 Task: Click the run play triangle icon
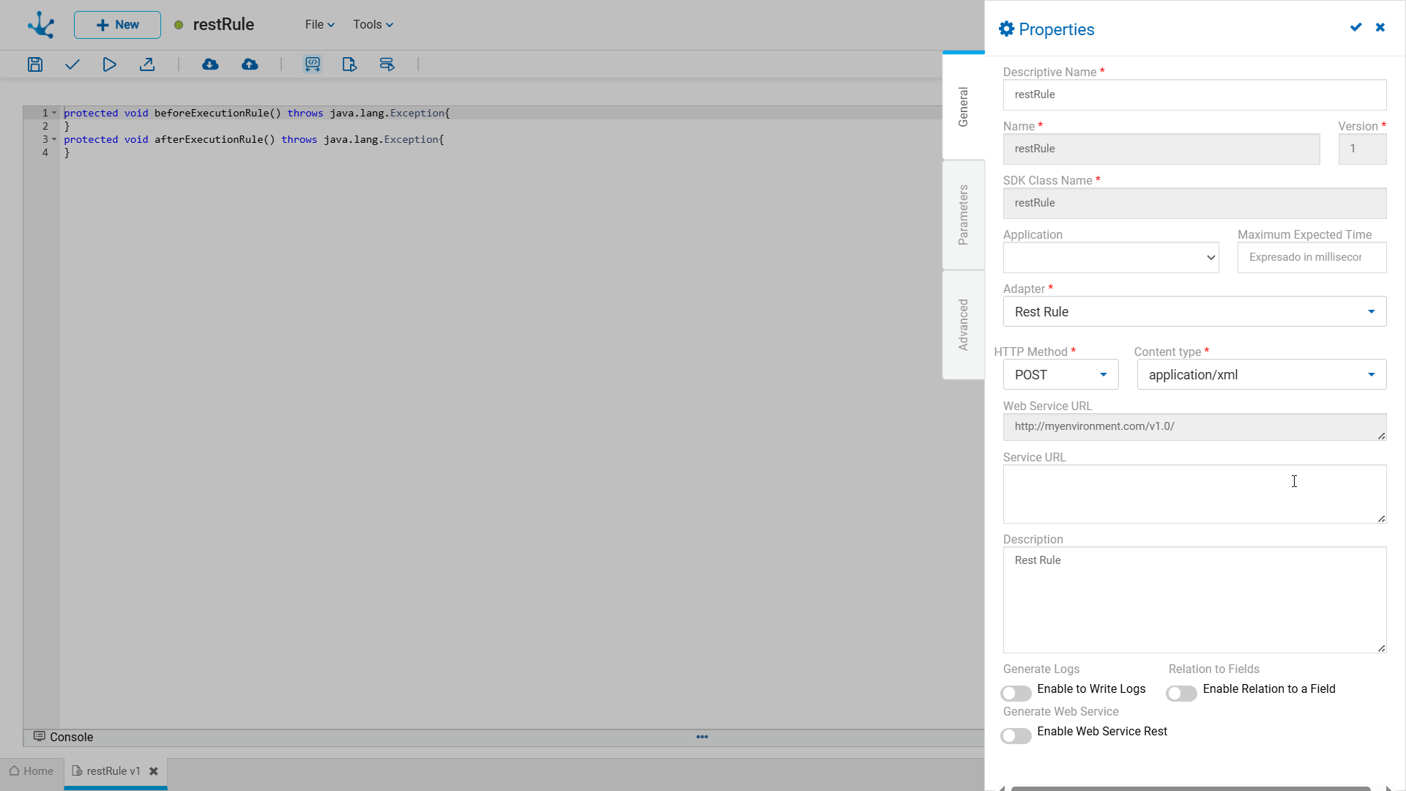(109, 64)
